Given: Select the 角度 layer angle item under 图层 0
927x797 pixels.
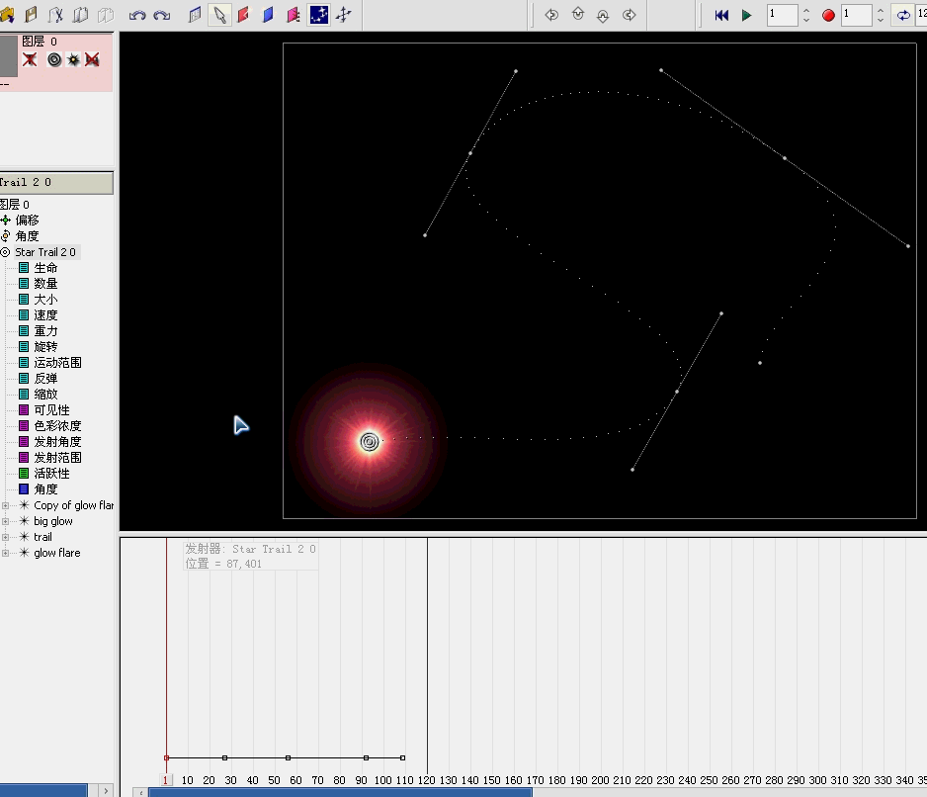Looking at the screenshot, I should click(28, 236).
